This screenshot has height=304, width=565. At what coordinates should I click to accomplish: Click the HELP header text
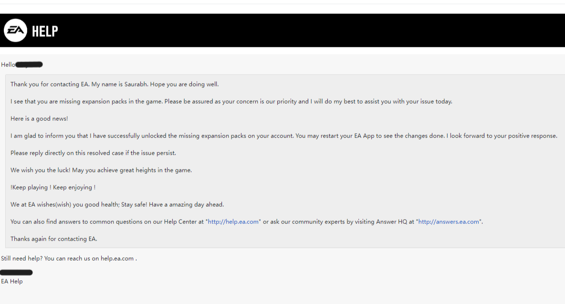tap(45, 31)
